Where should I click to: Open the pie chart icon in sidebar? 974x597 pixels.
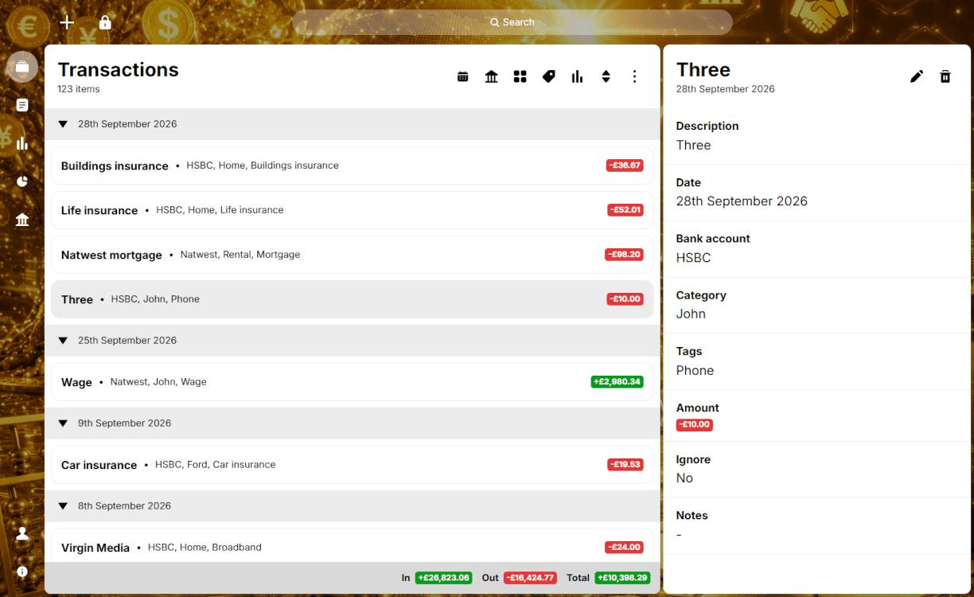pos(22,181)
